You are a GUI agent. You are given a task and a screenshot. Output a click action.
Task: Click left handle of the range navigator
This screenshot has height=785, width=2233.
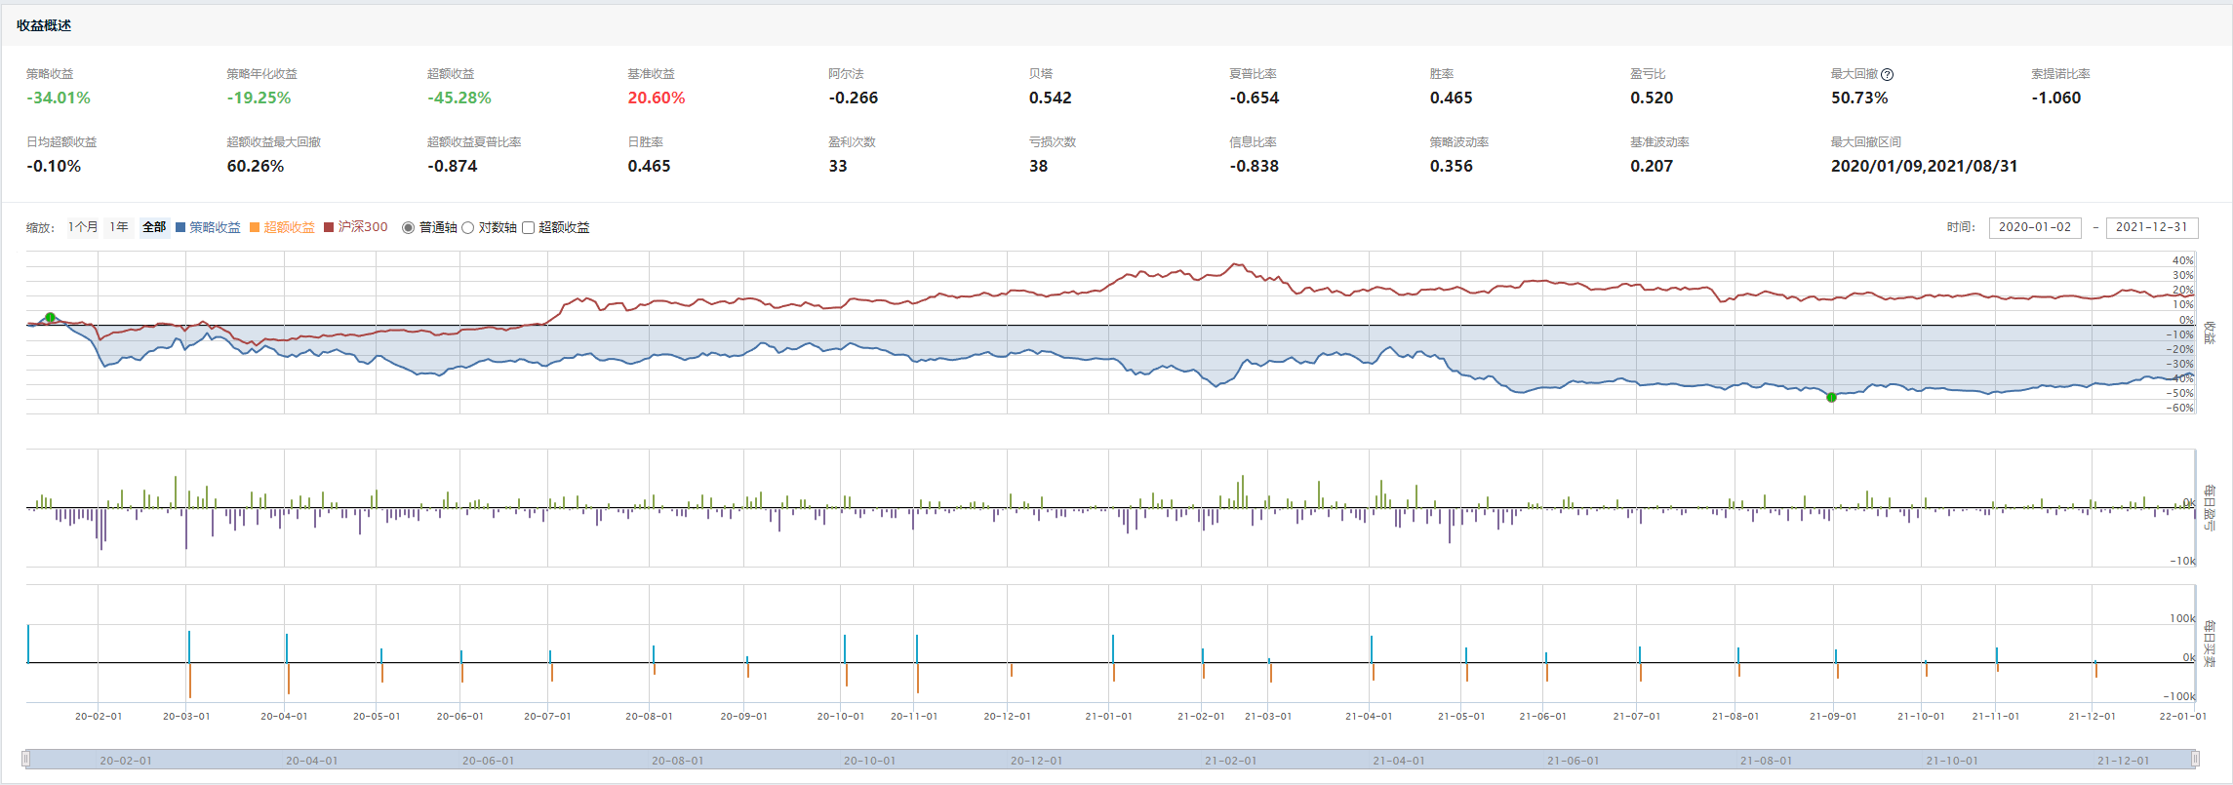coord(26,759)
